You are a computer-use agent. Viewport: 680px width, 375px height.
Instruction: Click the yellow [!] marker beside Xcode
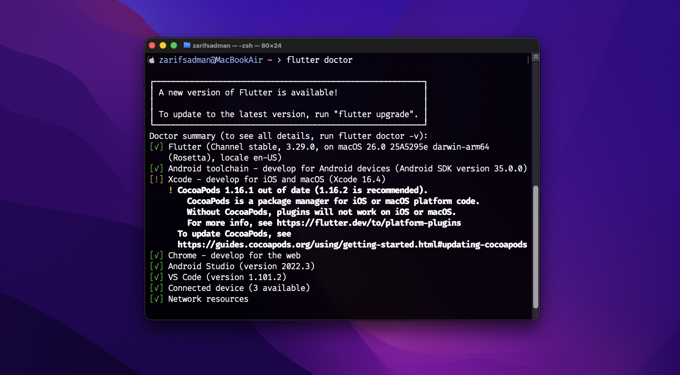point(156,179)
